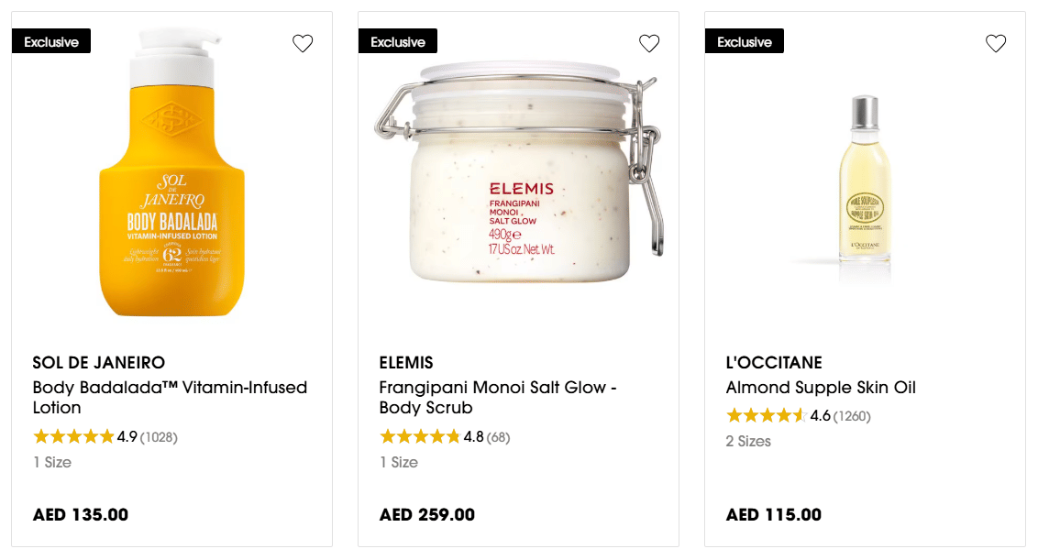Open the 4.6 star rating for L'Occitane oil
This screenshot has width=1038, height=560.
coord(767,416)
